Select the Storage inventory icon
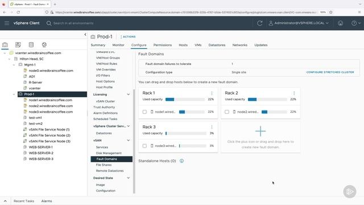Viewport: 364px width, 205px height. coord(31,44)
